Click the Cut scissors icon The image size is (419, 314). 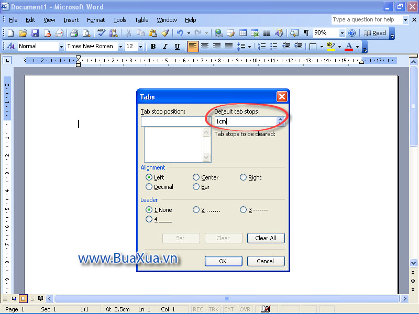point(128,33)
